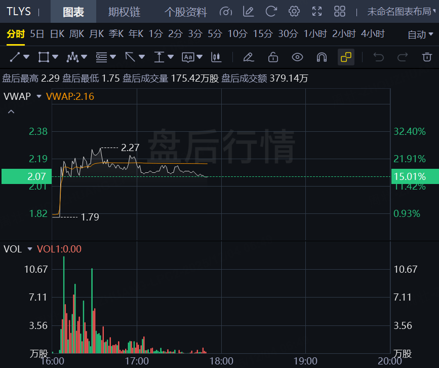Viewport: 439px width, 368px height.
Task: Select the 季K timeframe
Action: [x=116, y=34]
